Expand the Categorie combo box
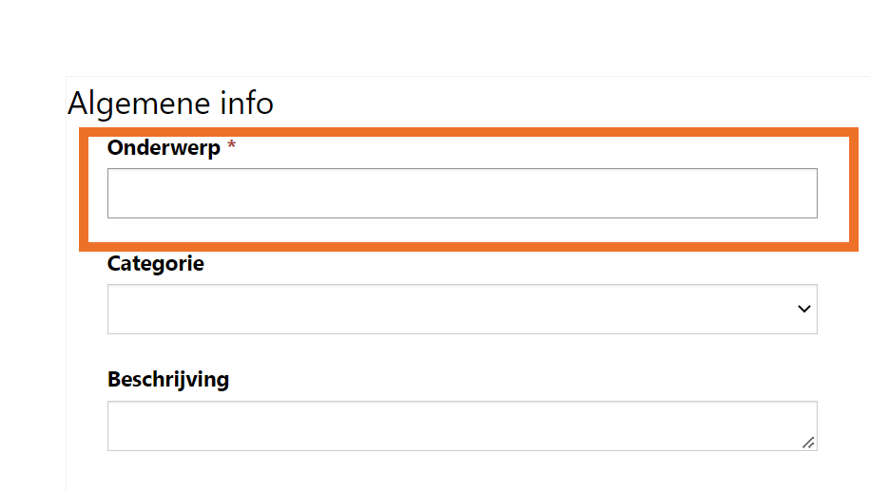 click(x=462, y=310)
